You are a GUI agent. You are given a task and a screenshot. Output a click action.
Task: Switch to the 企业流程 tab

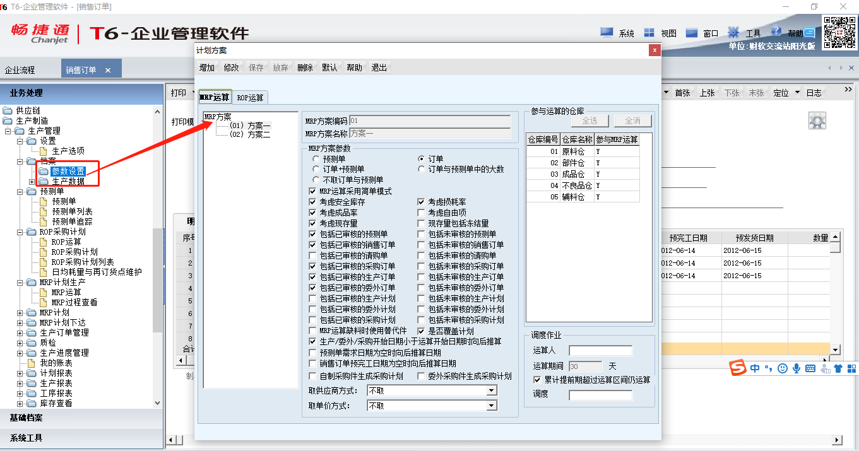pos(20,70)
